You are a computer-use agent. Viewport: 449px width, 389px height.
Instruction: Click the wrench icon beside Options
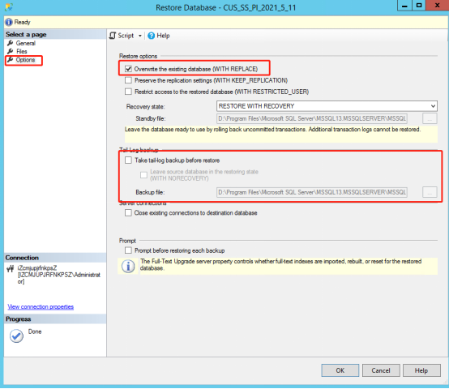tap(11, 60)
